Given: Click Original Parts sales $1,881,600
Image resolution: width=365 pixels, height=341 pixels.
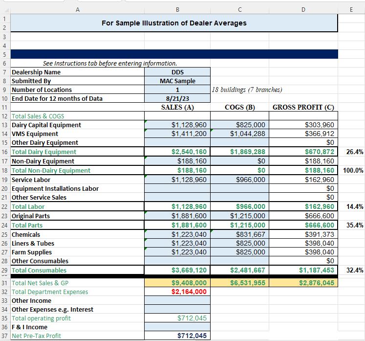Looking at the screenshot, I should (x=177, y=216).
